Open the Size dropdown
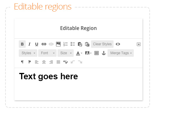Viewport: 178px width, 115px height. pos(66,53)
